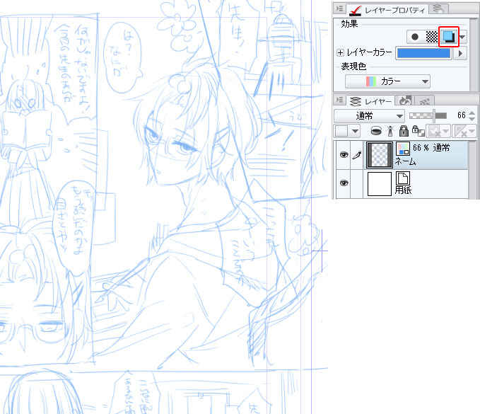480x414 pixels.
Task: Click the '66 % 通常' layer info text
Action: 431,148
